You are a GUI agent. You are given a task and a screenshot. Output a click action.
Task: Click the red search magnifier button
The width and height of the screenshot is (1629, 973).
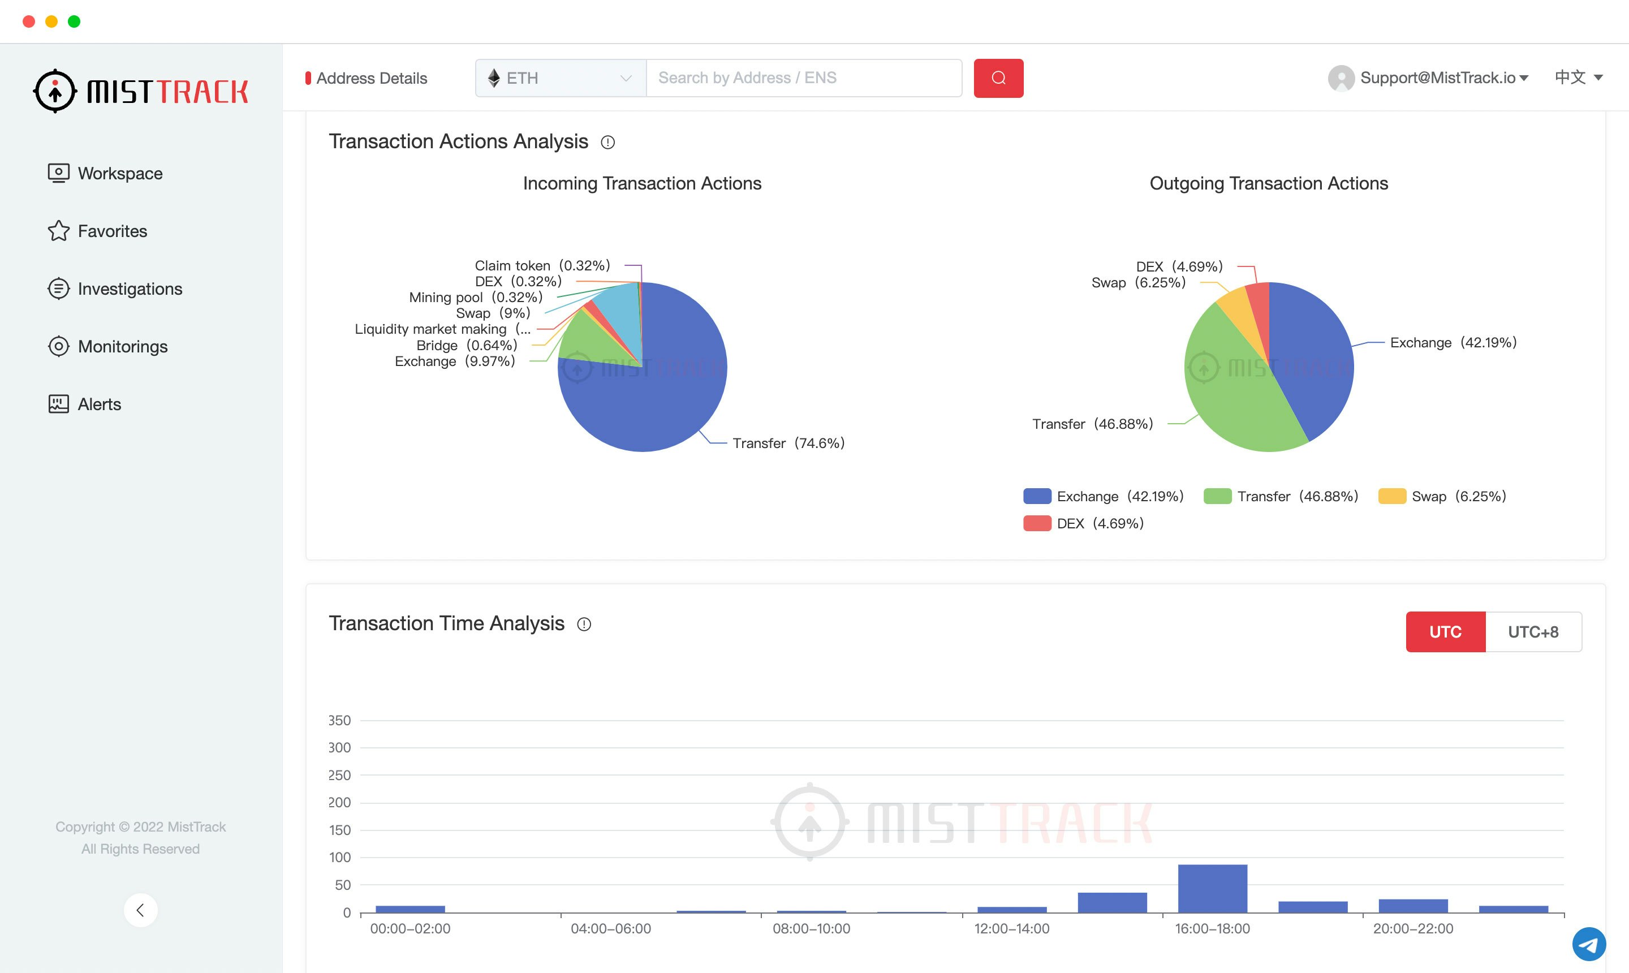tap(998, 78)
